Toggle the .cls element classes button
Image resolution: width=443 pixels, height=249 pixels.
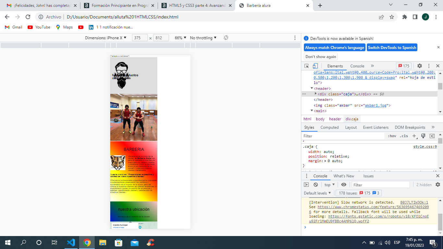404,136
